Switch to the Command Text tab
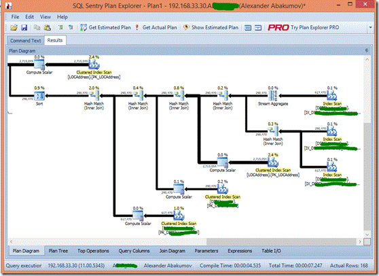 tap(26, 41)
